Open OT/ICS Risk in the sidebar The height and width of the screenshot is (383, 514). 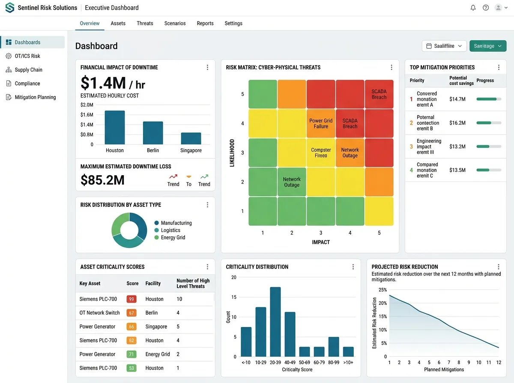(x=33, y=56)
